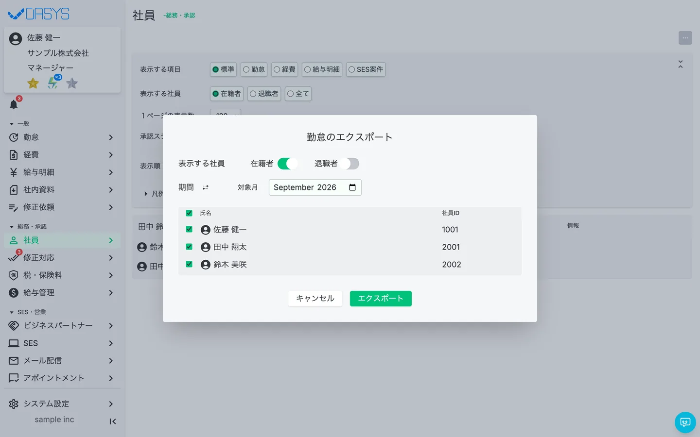The height and width of the screenshot is (437, 700).
Task: Toggle the select-all header checkbox
Action: [189, 213]
